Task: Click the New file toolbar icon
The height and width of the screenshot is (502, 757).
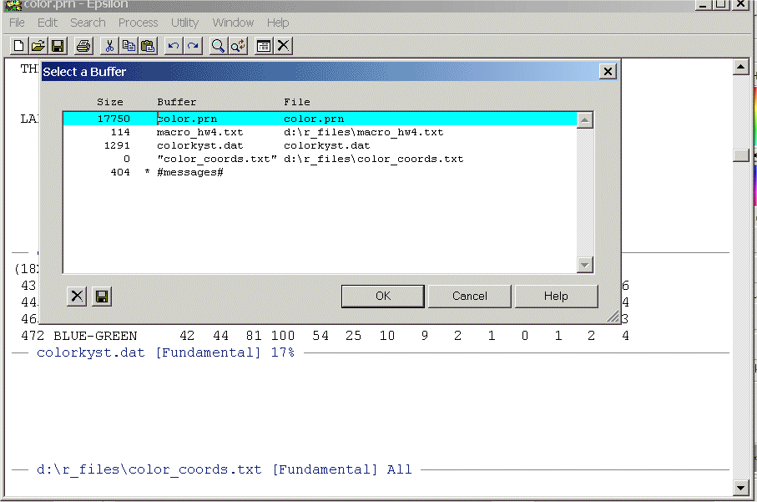Action: click(18, 45)
